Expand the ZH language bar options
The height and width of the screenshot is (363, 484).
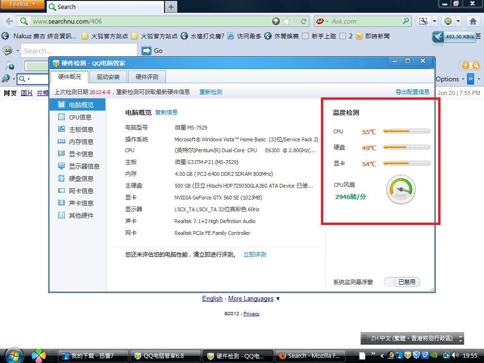click(461, 338)
